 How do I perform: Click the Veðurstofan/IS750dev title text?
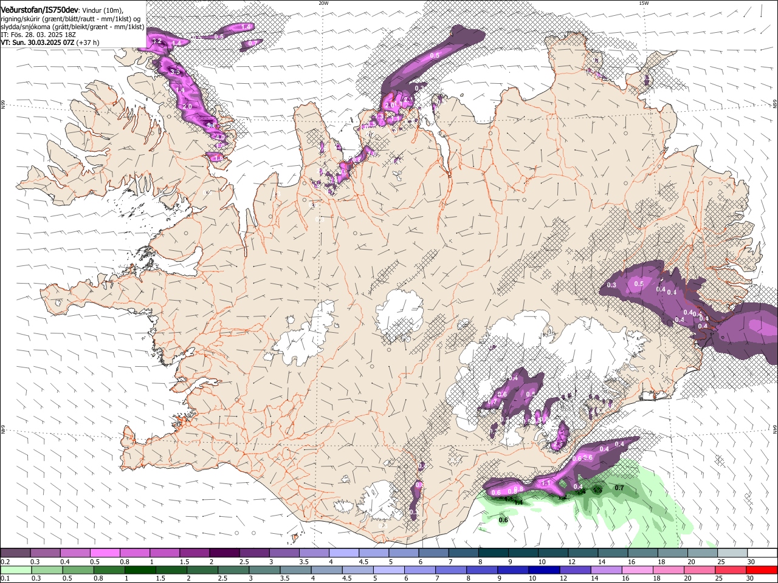coord(40,10)
